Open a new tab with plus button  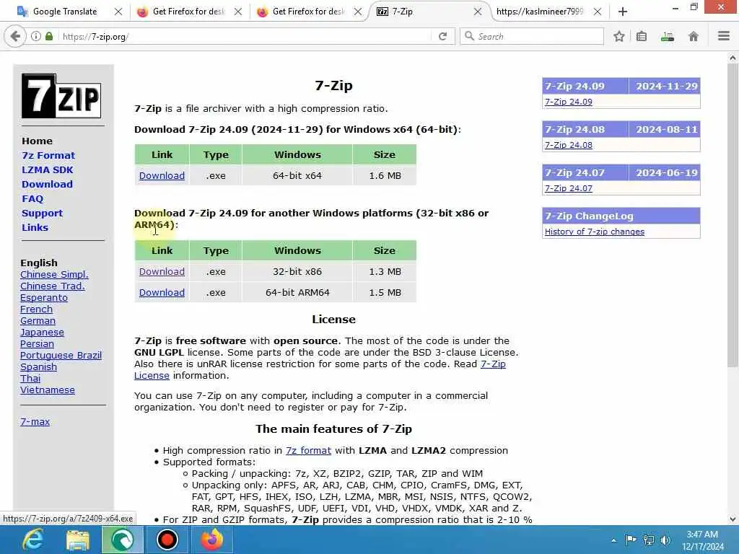click(x=623, y=12)
